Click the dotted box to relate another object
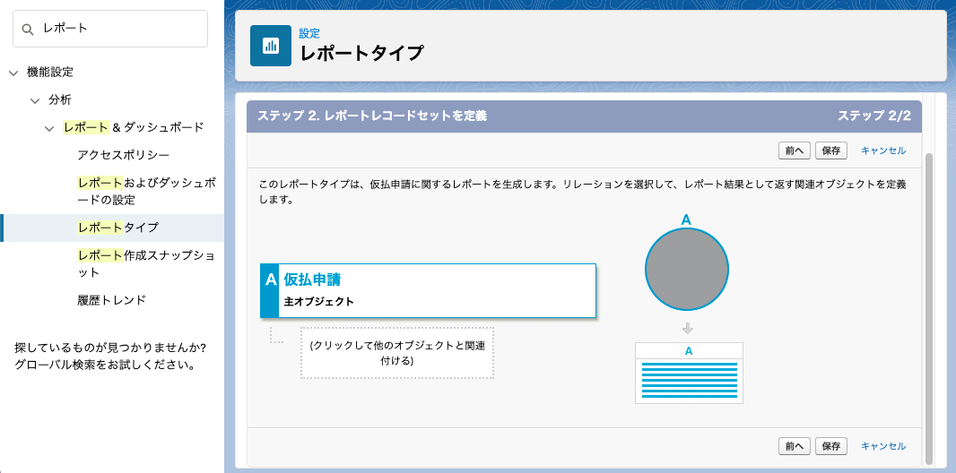The image size is (956, 473). 397,353
